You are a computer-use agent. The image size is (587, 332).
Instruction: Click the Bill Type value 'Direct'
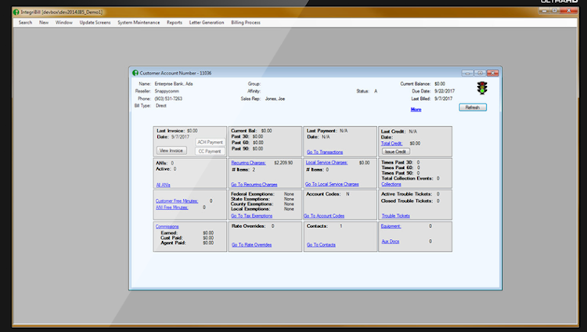(x=161, y=106)
